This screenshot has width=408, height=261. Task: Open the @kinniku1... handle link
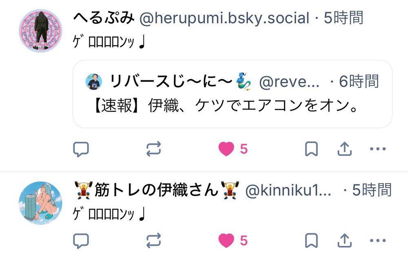288,190
